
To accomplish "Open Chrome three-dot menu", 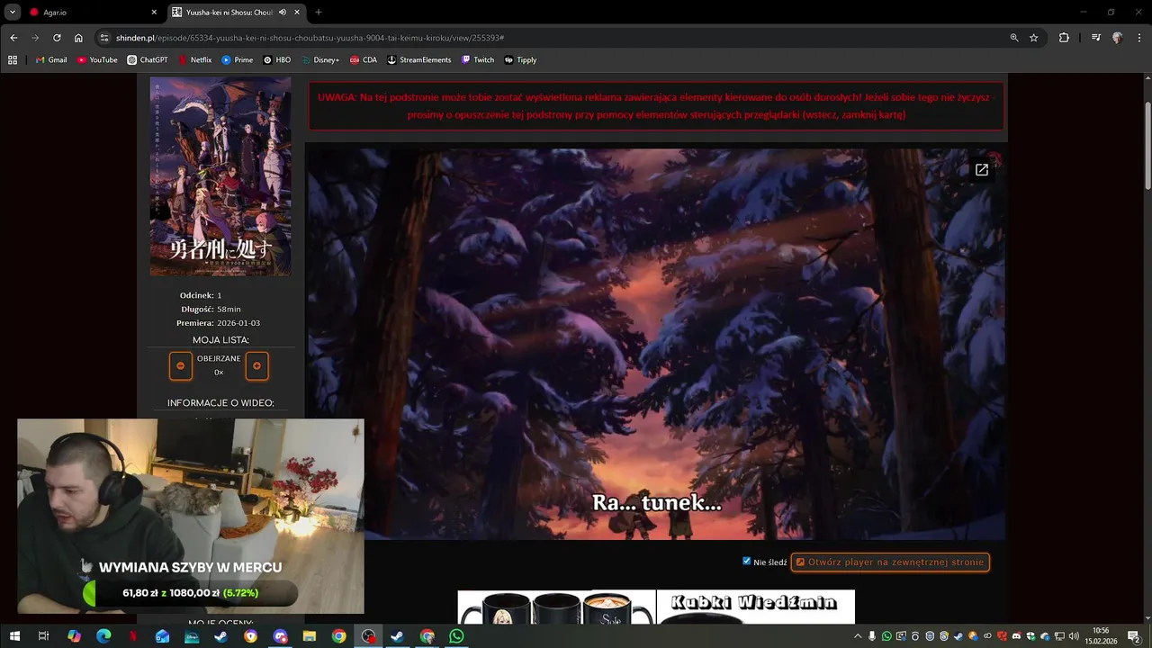I will 1138,38.
